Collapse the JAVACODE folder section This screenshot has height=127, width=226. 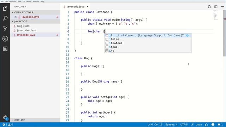coord(35,21)
